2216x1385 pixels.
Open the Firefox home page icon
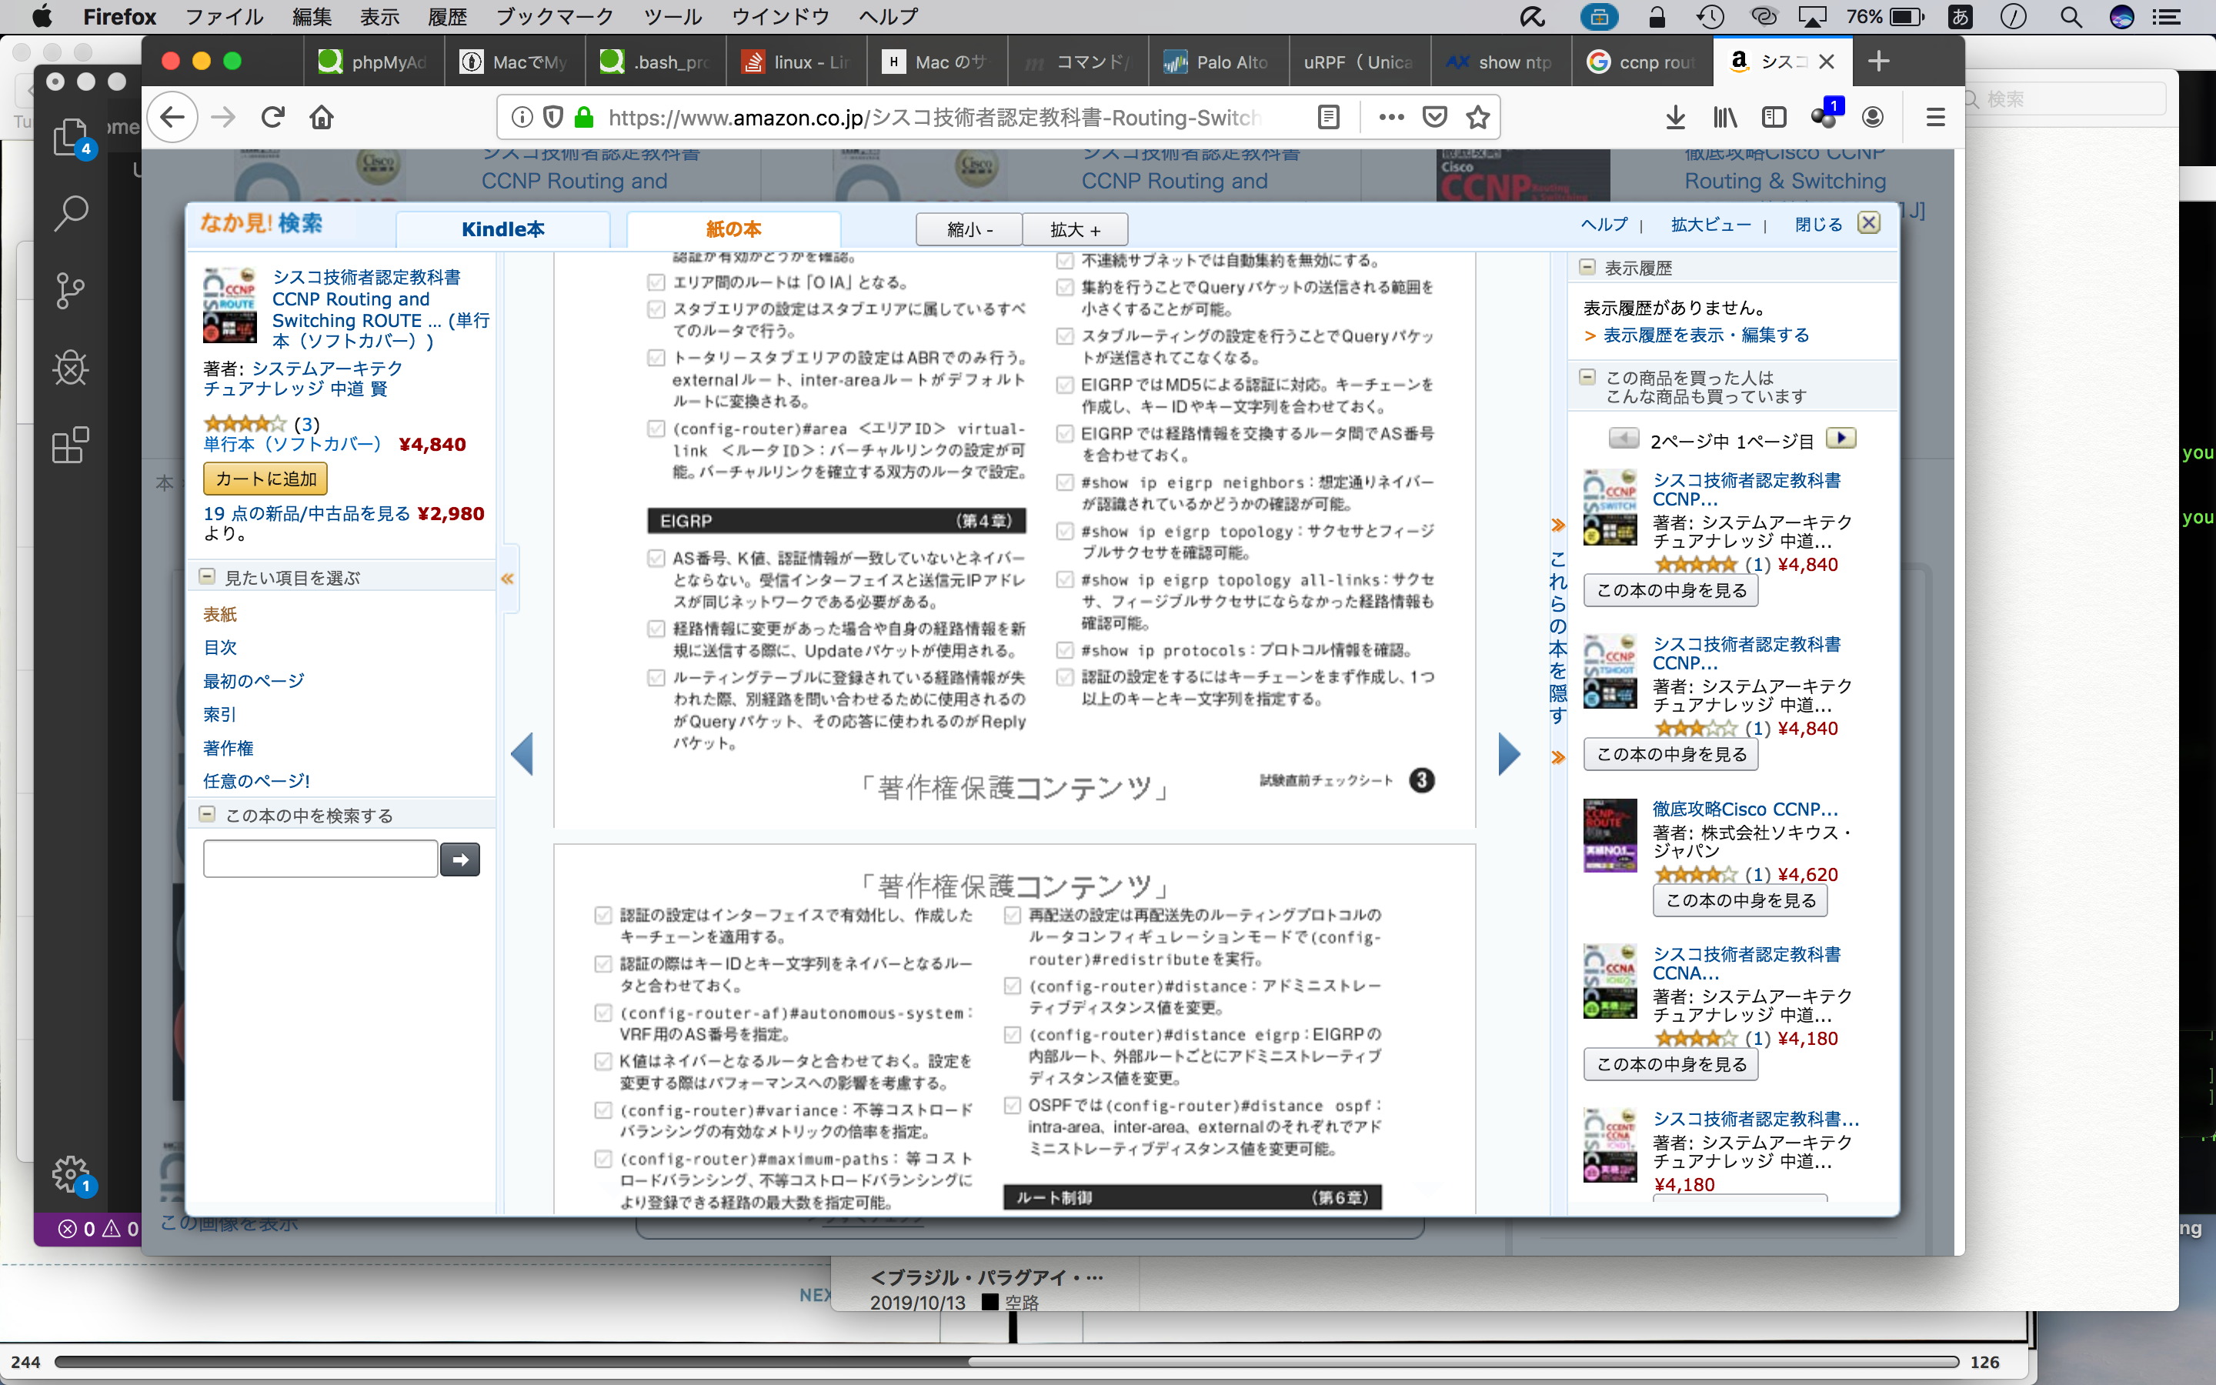coord(322,117)
